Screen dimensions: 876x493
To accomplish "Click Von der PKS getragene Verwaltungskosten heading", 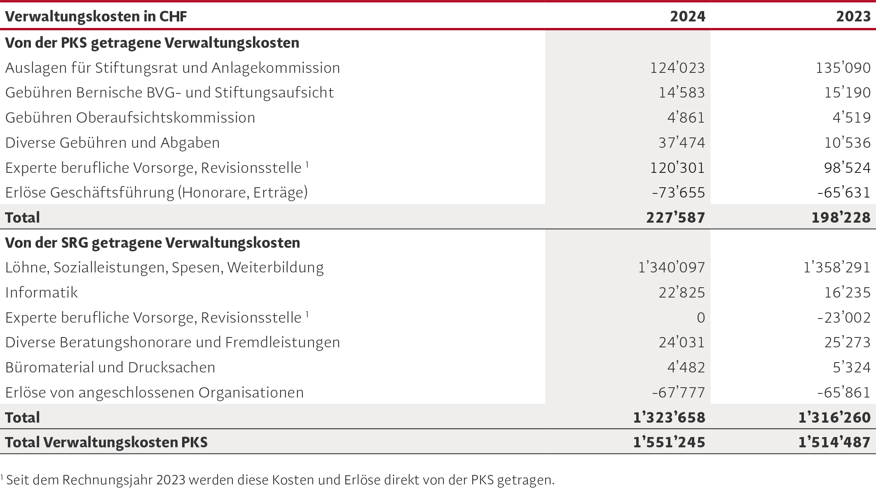I will (152, 43).
